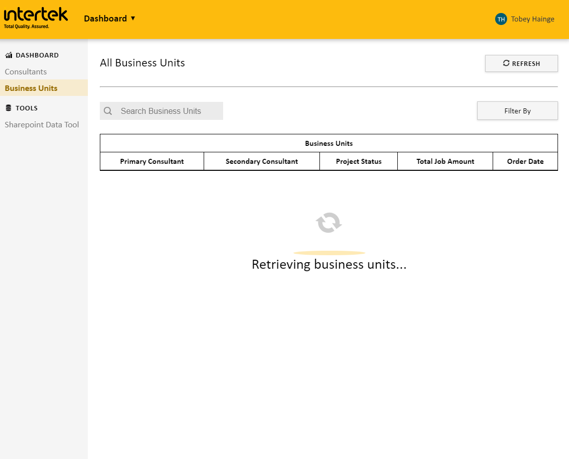This screenshot has height=459, width=569.
Task: Click the Order Date column header
Action: tap(525, 161)
